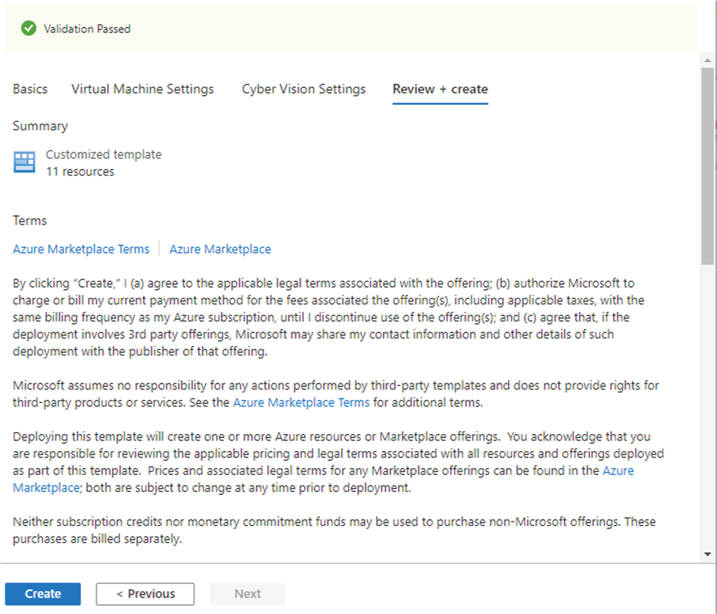Click the Summary heading

[40, 126]
